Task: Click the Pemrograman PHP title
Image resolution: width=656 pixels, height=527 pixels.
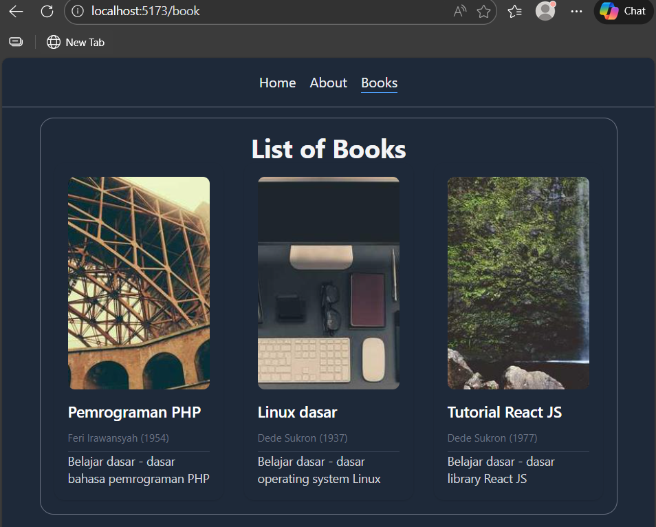Action: coord(134,412)
